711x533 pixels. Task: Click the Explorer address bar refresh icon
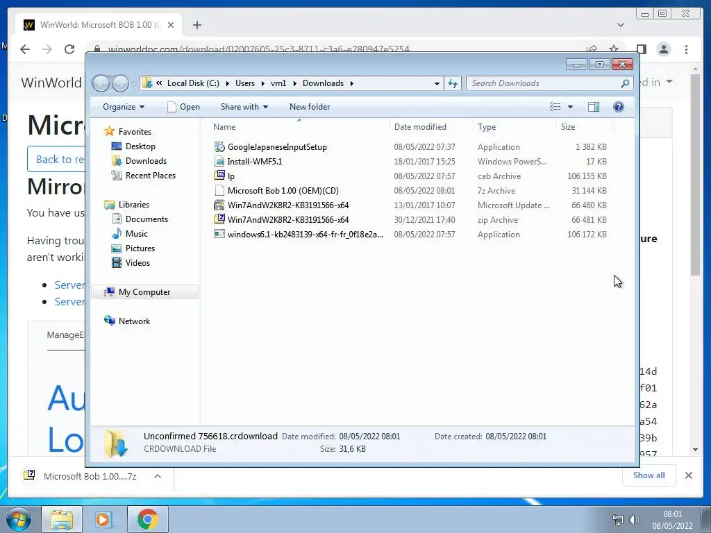pos(453,83)
